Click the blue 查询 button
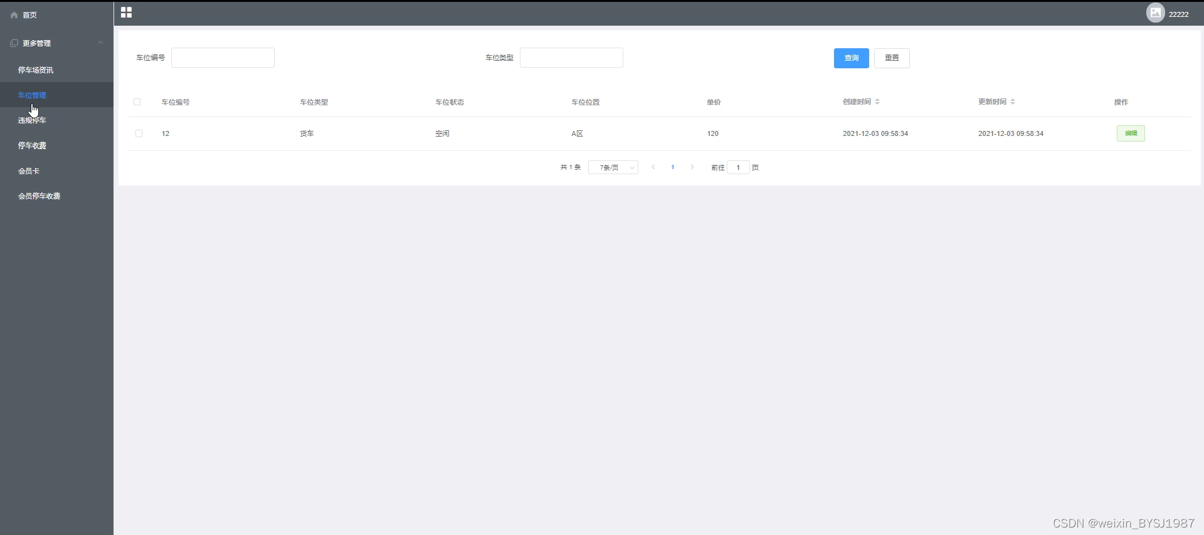Viewport: 1204px width, 535px height. point(851,58)
